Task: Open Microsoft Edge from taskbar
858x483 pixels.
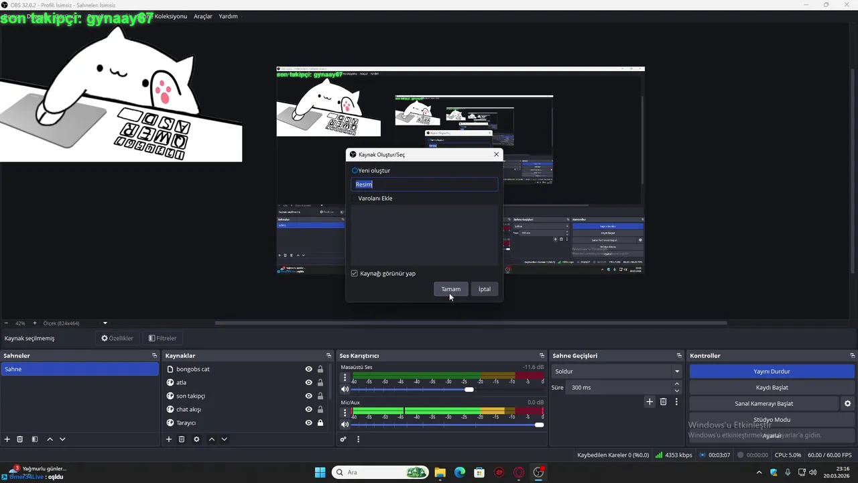Action: pos(460,472)
